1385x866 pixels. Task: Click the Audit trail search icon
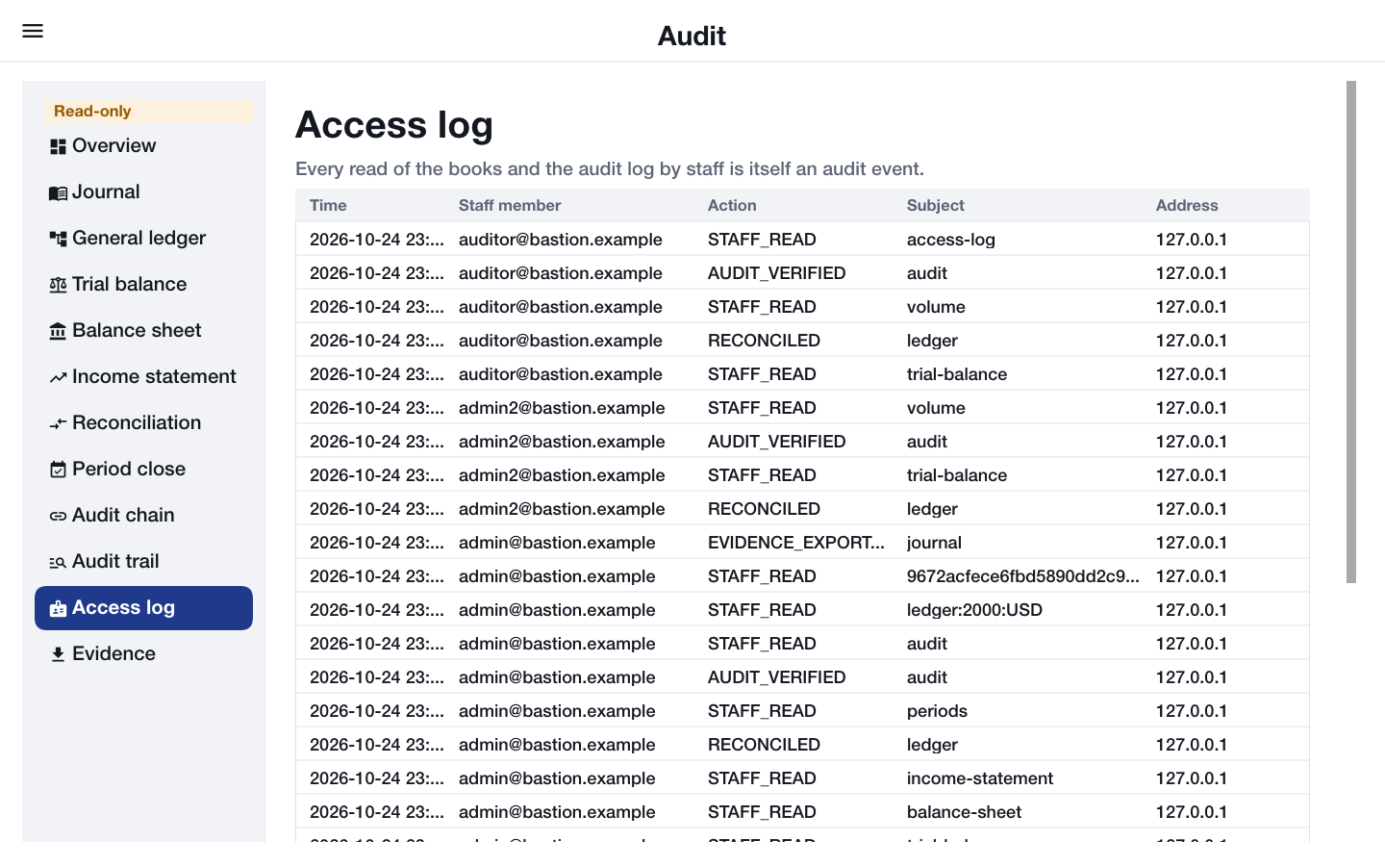tap(58, 562)
